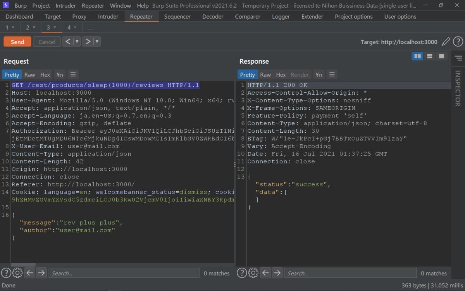Image resolution: width=465 pixels, height=291 pixels.
Task: Open Repeater help question mark icon
Action: (458, 42)
